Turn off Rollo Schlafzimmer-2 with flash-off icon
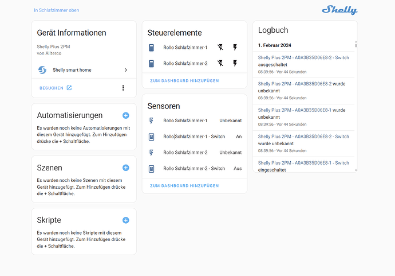395x276 pixels. click(220, 63)
